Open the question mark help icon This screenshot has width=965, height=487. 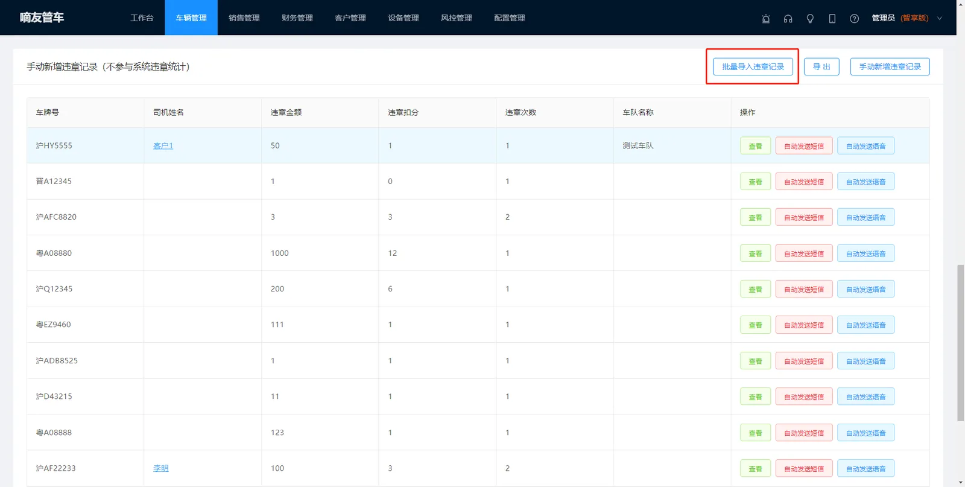[x=854, y=19]
